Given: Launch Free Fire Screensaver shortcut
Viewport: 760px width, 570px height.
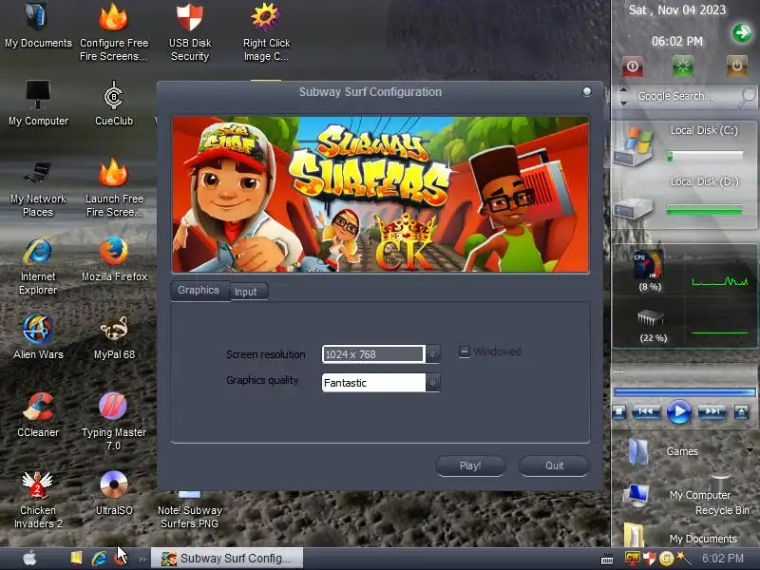Looking at the screenshot, I should click(113, 188).
